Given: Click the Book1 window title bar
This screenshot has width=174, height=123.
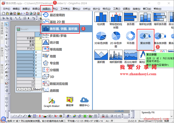Looking at the screenshot, I should coord(28,29).
